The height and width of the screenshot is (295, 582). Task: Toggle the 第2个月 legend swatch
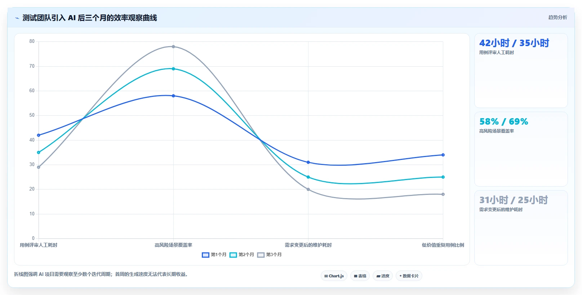(233, 255)
